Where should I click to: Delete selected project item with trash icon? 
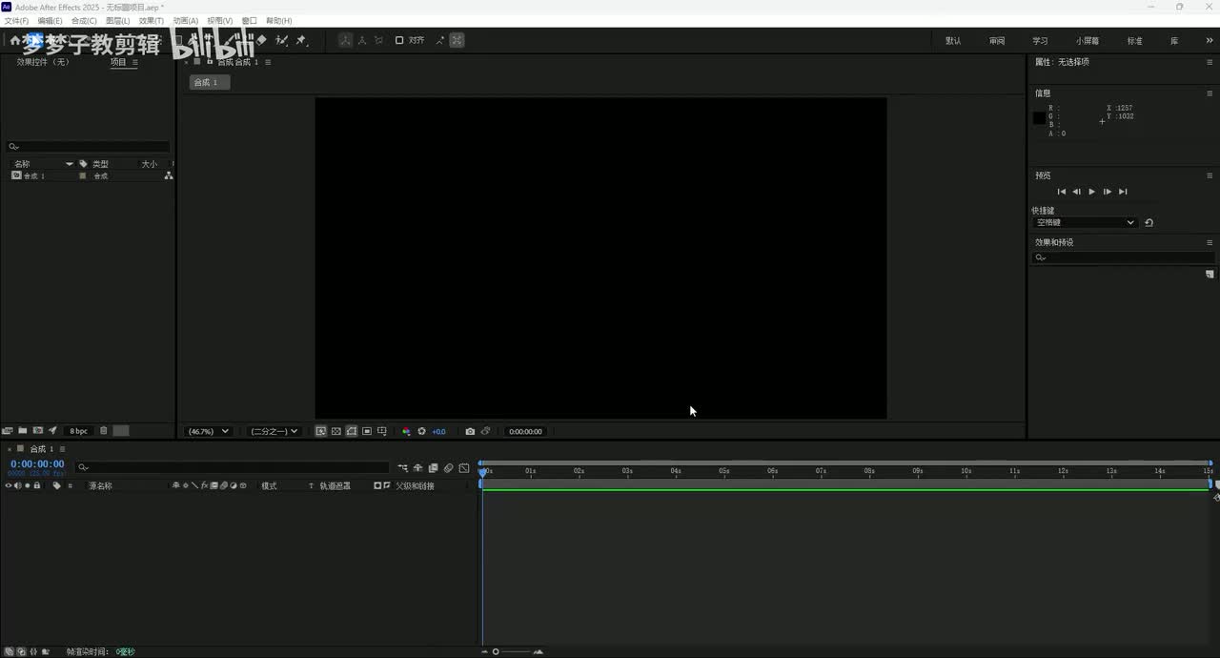tap(104, 431)
